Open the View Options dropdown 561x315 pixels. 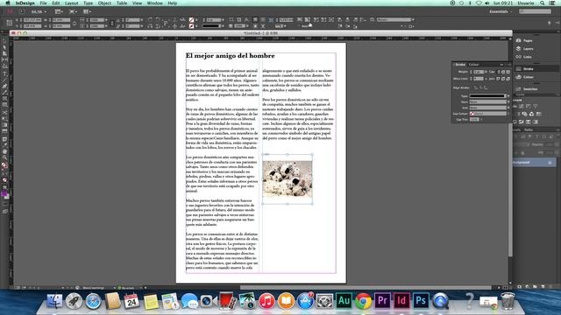59,11
